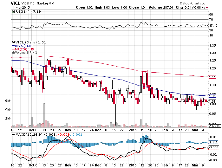Click the tallest volume bar near Oct 13
The image size is (222, 168).
click(x=44, y=115)
